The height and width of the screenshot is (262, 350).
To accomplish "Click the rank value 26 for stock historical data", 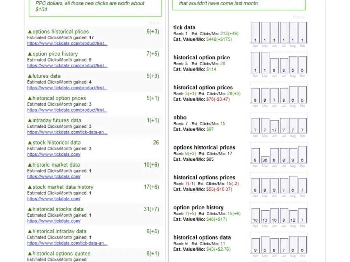I will [x=156, y=143].
